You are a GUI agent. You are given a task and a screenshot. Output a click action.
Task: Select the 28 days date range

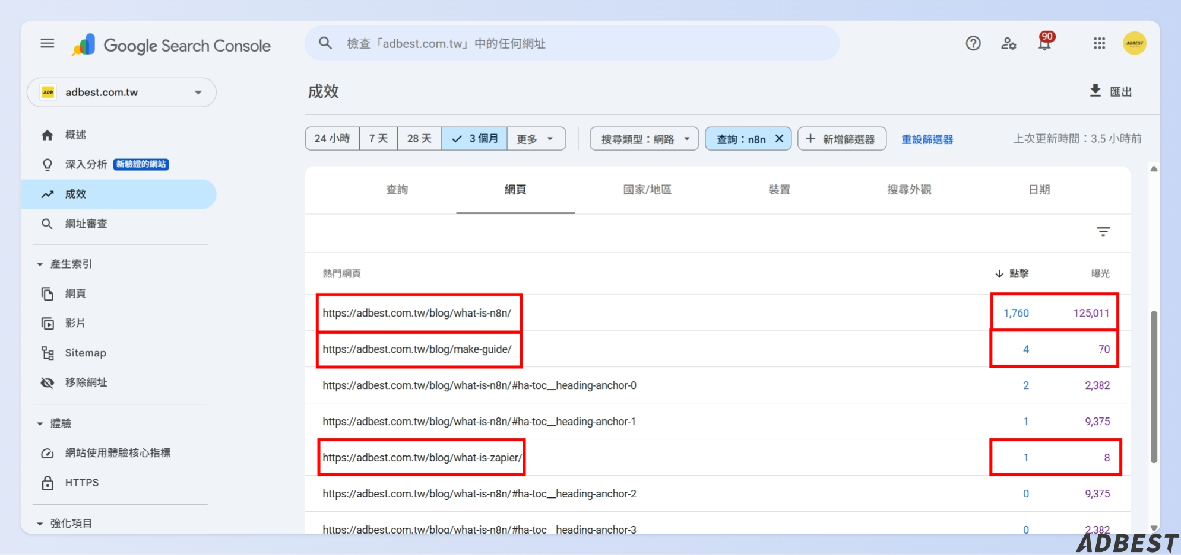tap(419, 139)
